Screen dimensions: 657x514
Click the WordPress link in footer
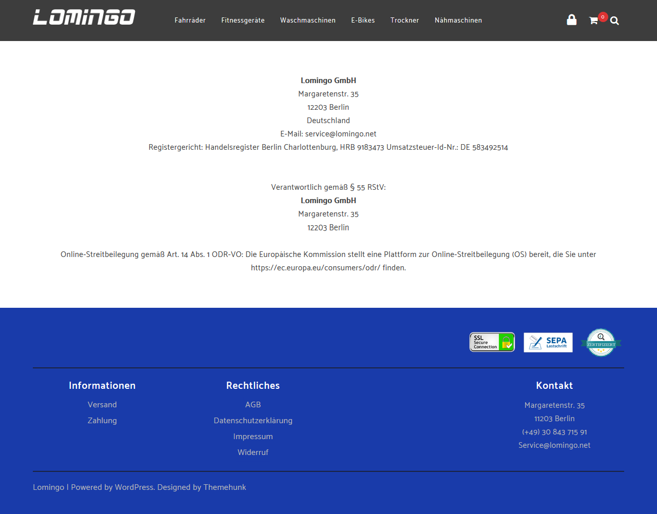click(134, 487)
